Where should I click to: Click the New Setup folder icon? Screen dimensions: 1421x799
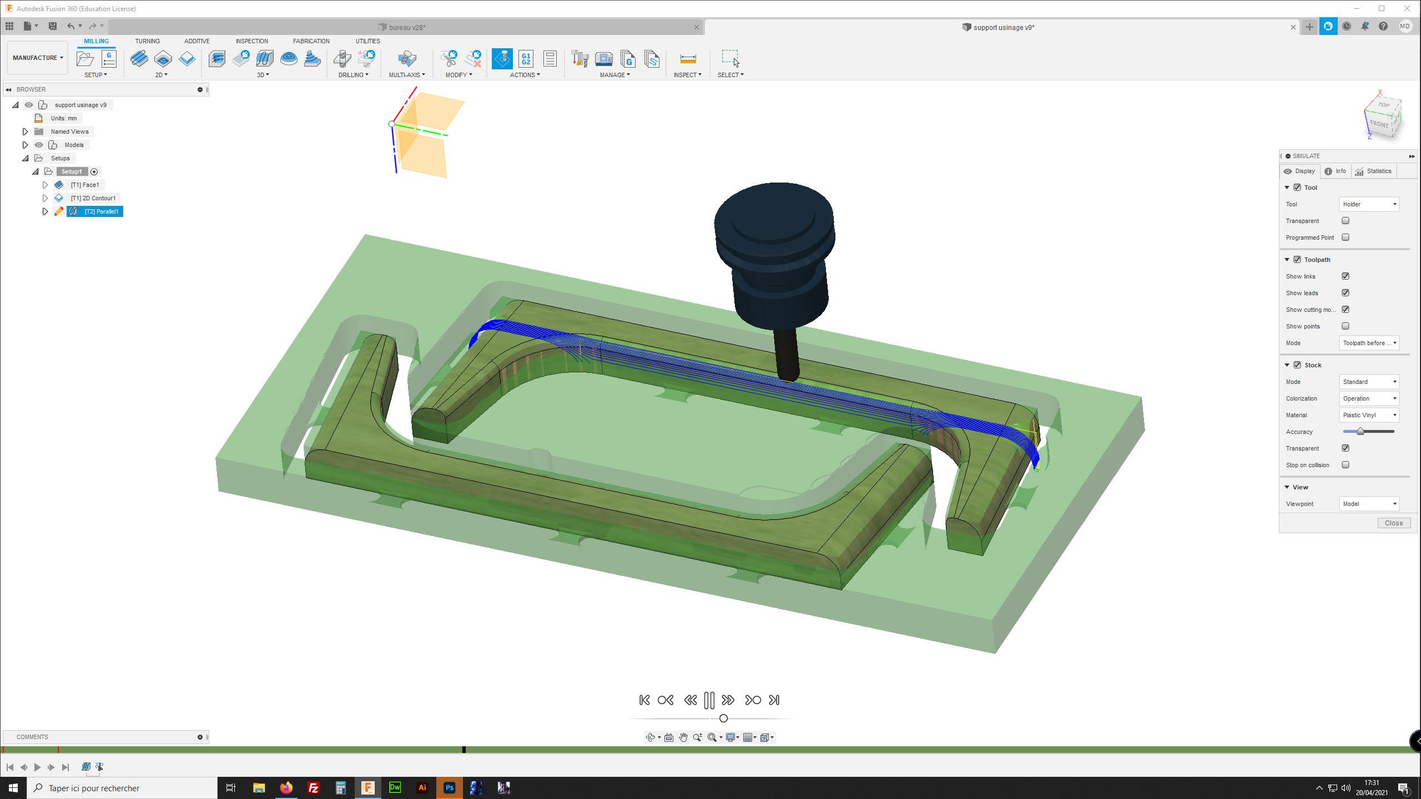pos(85,59)
